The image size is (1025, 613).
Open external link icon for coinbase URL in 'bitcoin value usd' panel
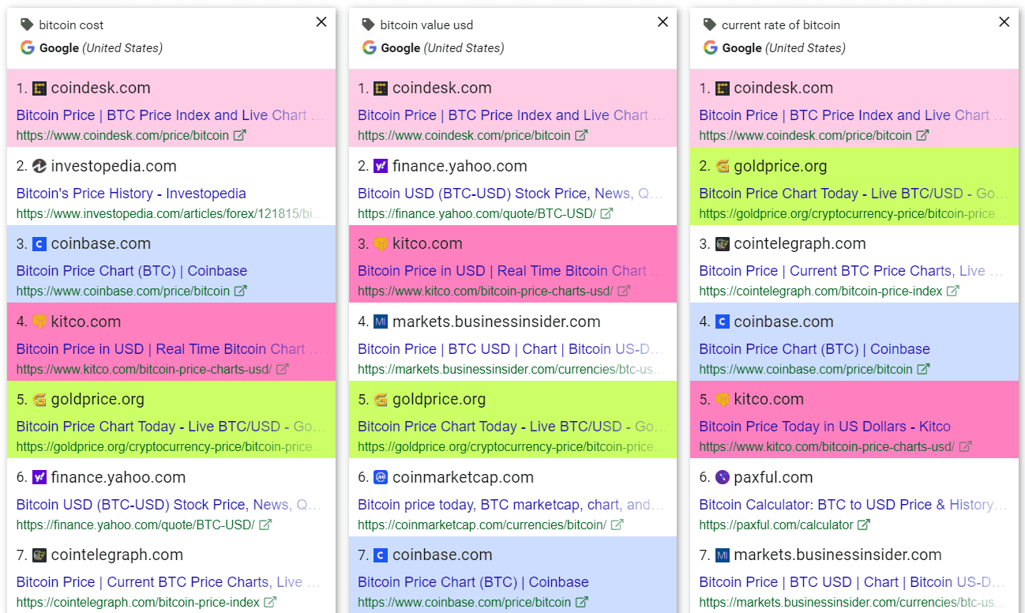582,602
